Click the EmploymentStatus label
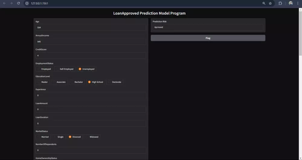Image resolution: width=302 pixels, height=160 pixels. pyautogui.click(x=44, y=63)
